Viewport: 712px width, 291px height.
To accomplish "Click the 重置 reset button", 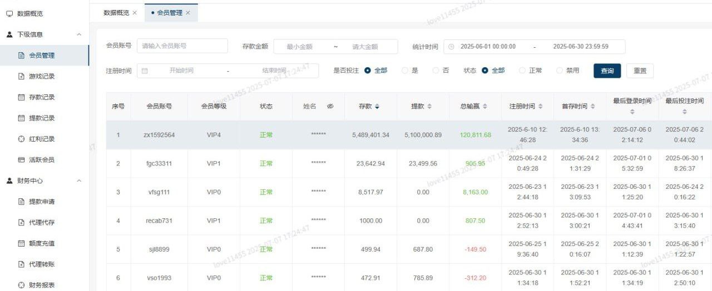I will 640,71.
